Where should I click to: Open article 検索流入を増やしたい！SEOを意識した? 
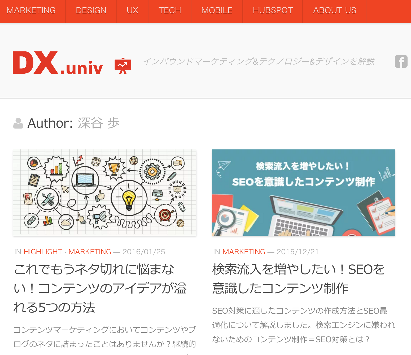299,279
